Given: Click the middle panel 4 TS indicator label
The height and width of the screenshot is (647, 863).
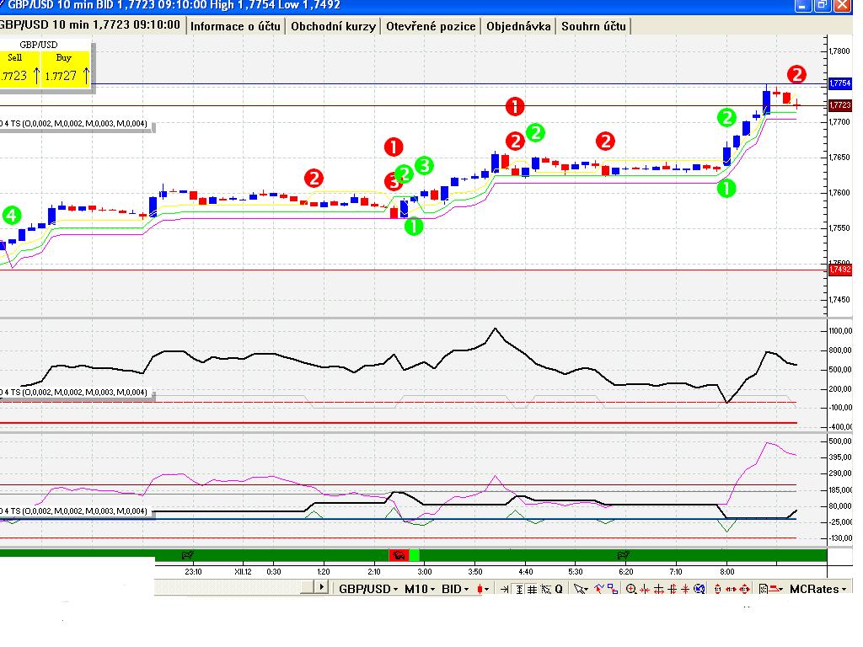Looking at the screenshot, I should coord(75,393).
